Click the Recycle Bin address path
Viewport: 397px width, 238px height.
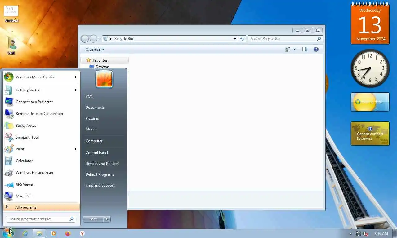coord(124,39)
